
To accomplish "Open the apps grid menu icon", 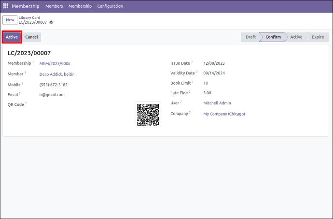I will (6, 6).
